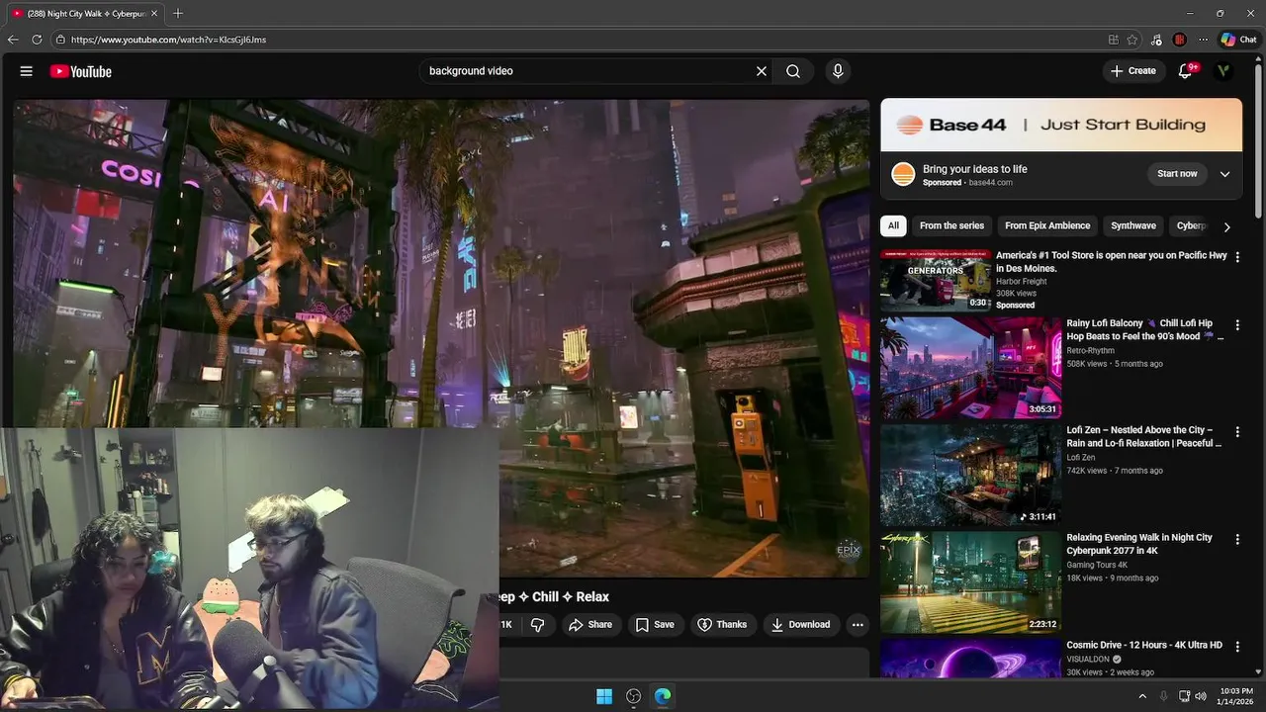Open Gaming Tours 4K channel name
The width and height of the screenshot is (1266, 712).
click(1097, 566)
